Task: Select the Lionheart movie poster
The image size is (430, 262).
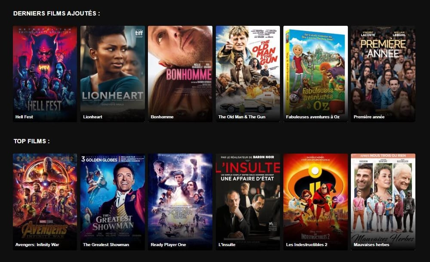Action: pyautogui.click(x=113, y=74)
